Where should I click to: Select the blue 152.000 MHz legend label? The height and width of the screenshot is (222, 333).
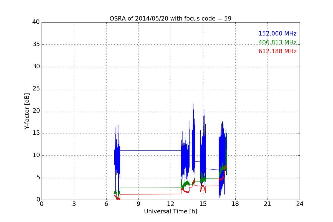(277, 34)
